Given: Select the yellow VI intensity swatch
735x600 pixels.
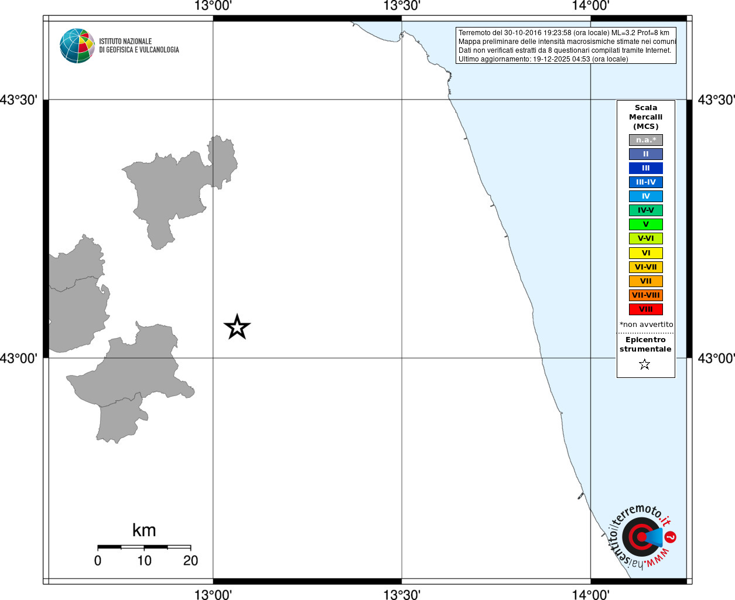Looking at the screenshot, I should click(646, 253).
